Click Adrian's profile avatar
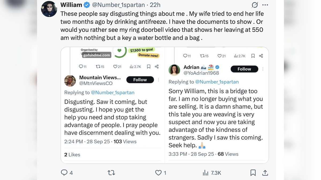 tap(174, 70)
